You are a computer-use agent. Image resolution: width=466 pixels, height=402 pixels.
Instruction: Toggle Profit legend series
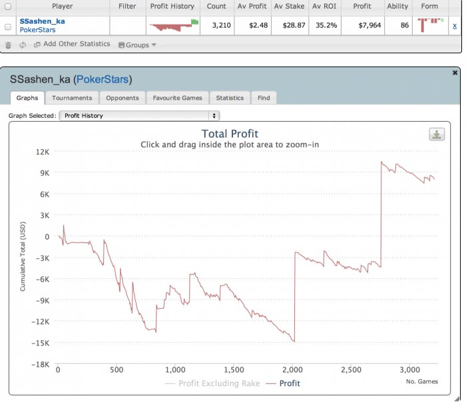[283, 383]
